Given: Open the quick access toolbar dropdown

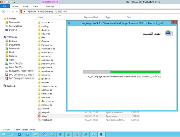Looking at the screenshot, I should (x=15, y=2).
